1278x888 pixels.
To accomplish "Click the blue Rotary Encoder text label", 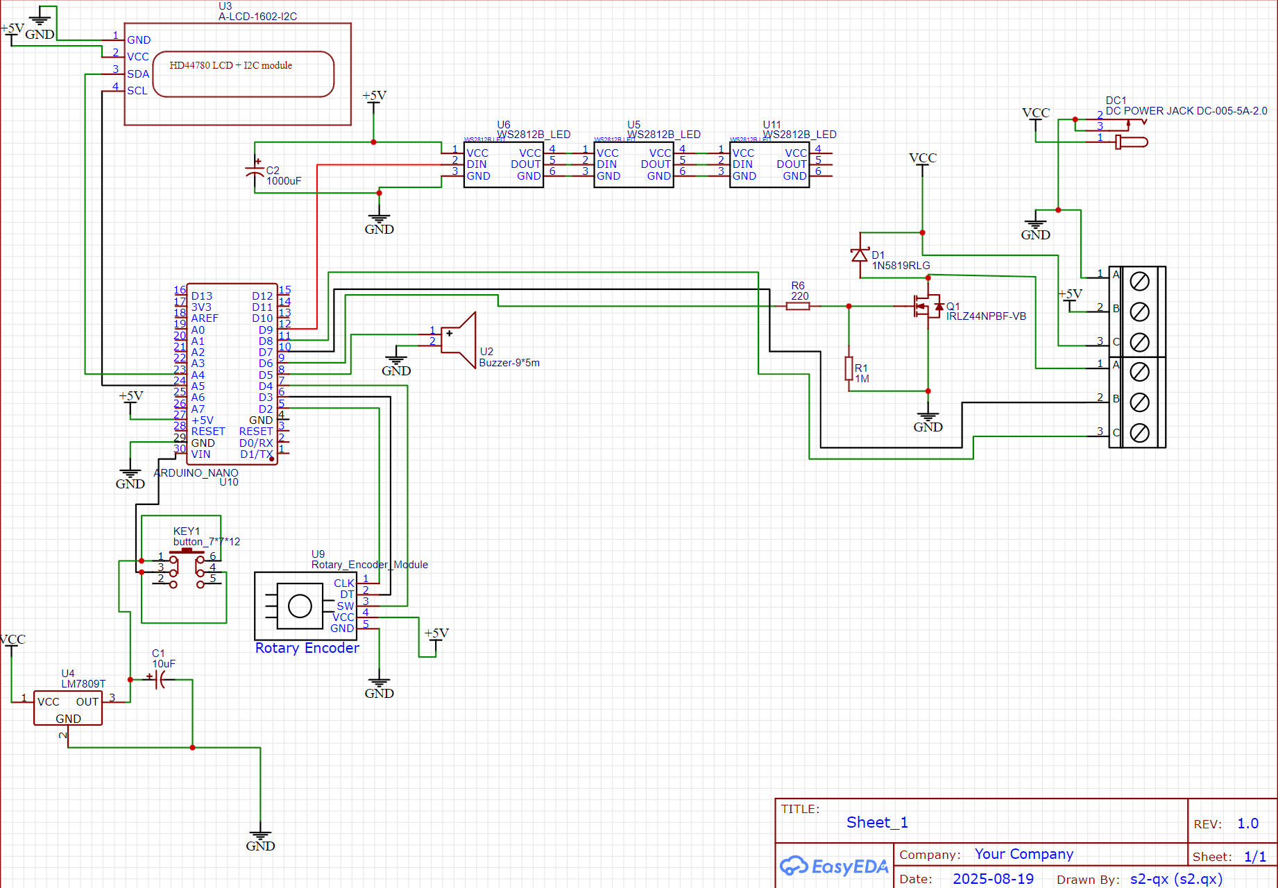I will point(307,648).
